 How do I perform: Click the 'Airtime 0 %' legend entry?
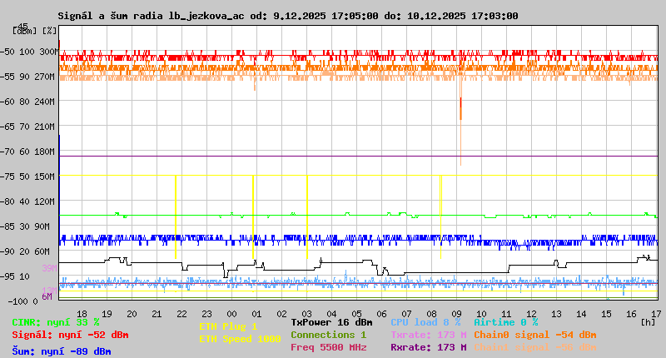pos(506,322)
